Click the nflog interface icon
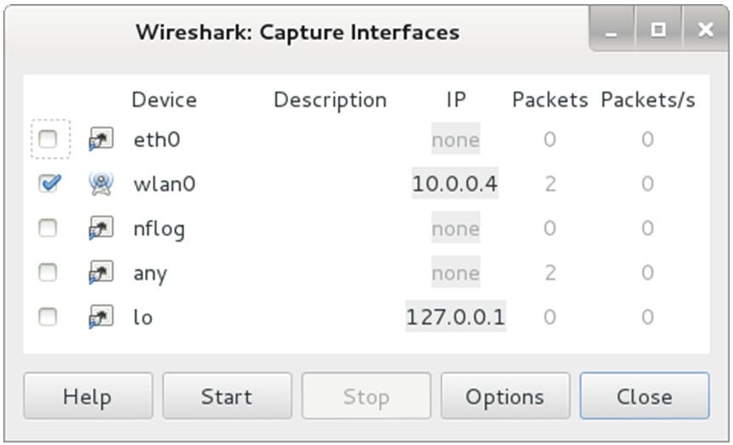Screen dimensions: 733x445 (x=101, y=228)
